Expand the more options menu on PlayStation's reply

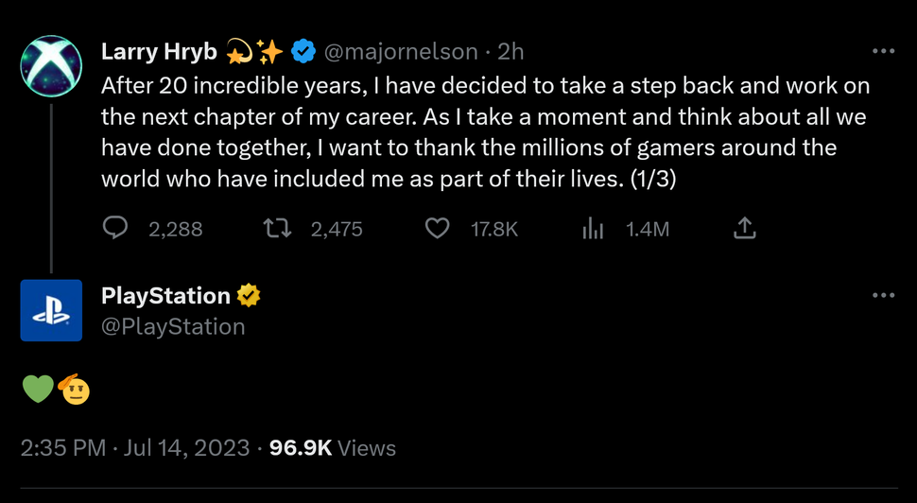883,296
